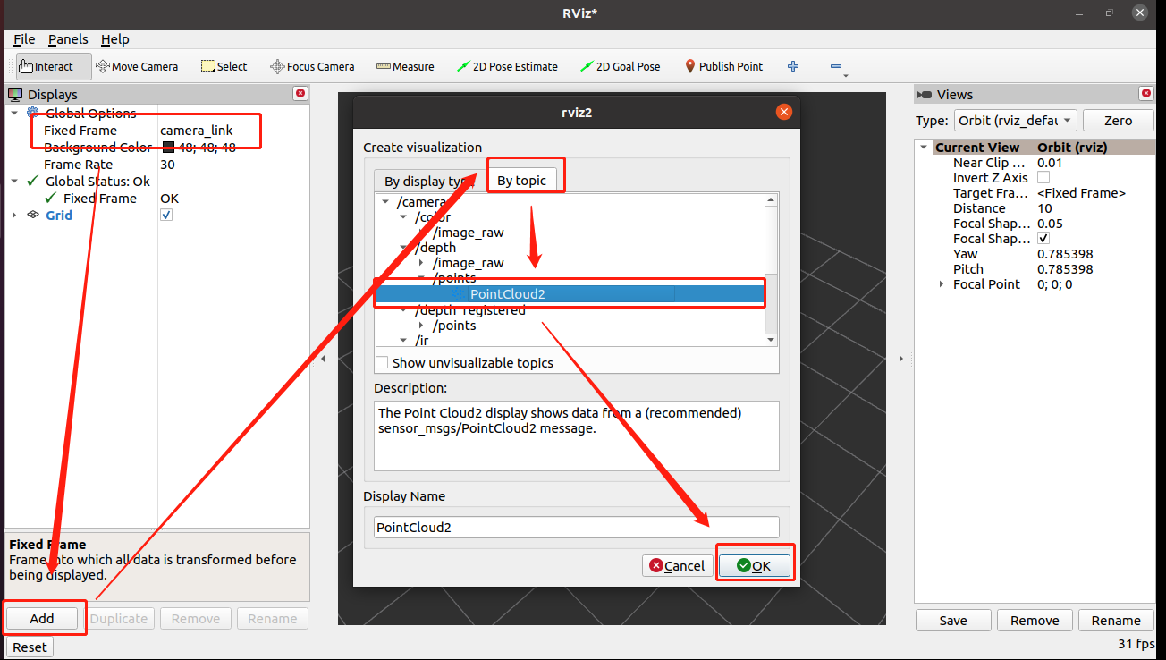The height and width of the screenshot is (660, 1166).
Task: Close the Views panel
Action: [1145, 93]
